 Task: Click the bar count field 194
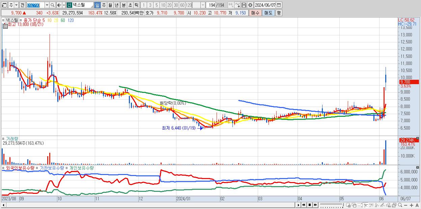(210, 5)
